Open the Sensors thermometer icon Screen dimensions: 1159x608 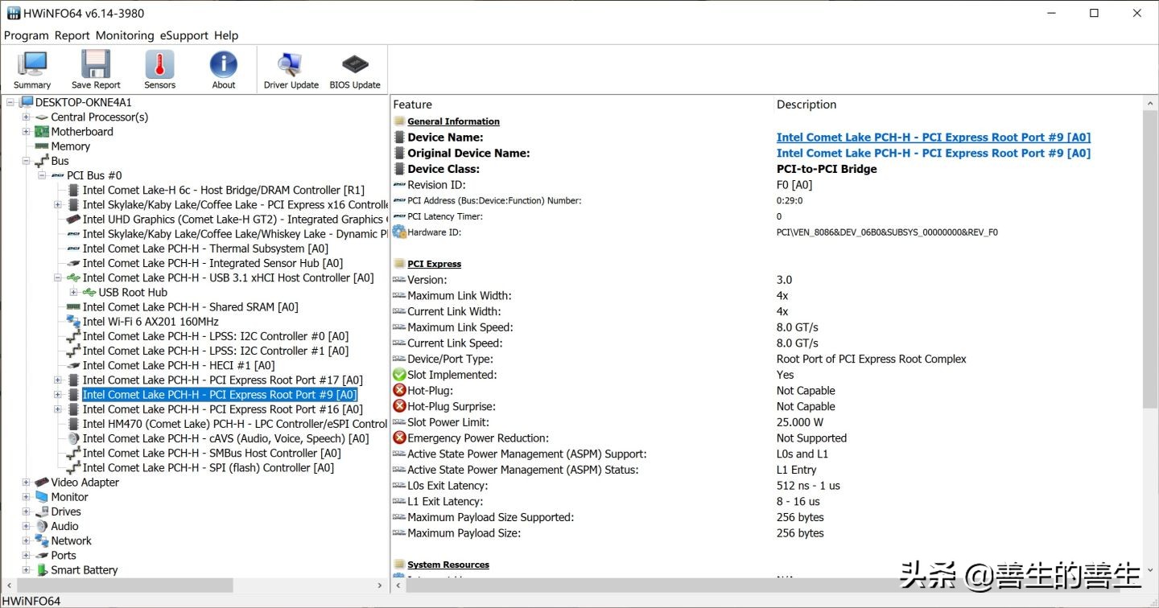pyautogui.click(x=159, y=70)
